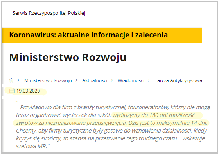
Task: Click the highlighted phrase about 180 dni
Action: click(154, 115)
